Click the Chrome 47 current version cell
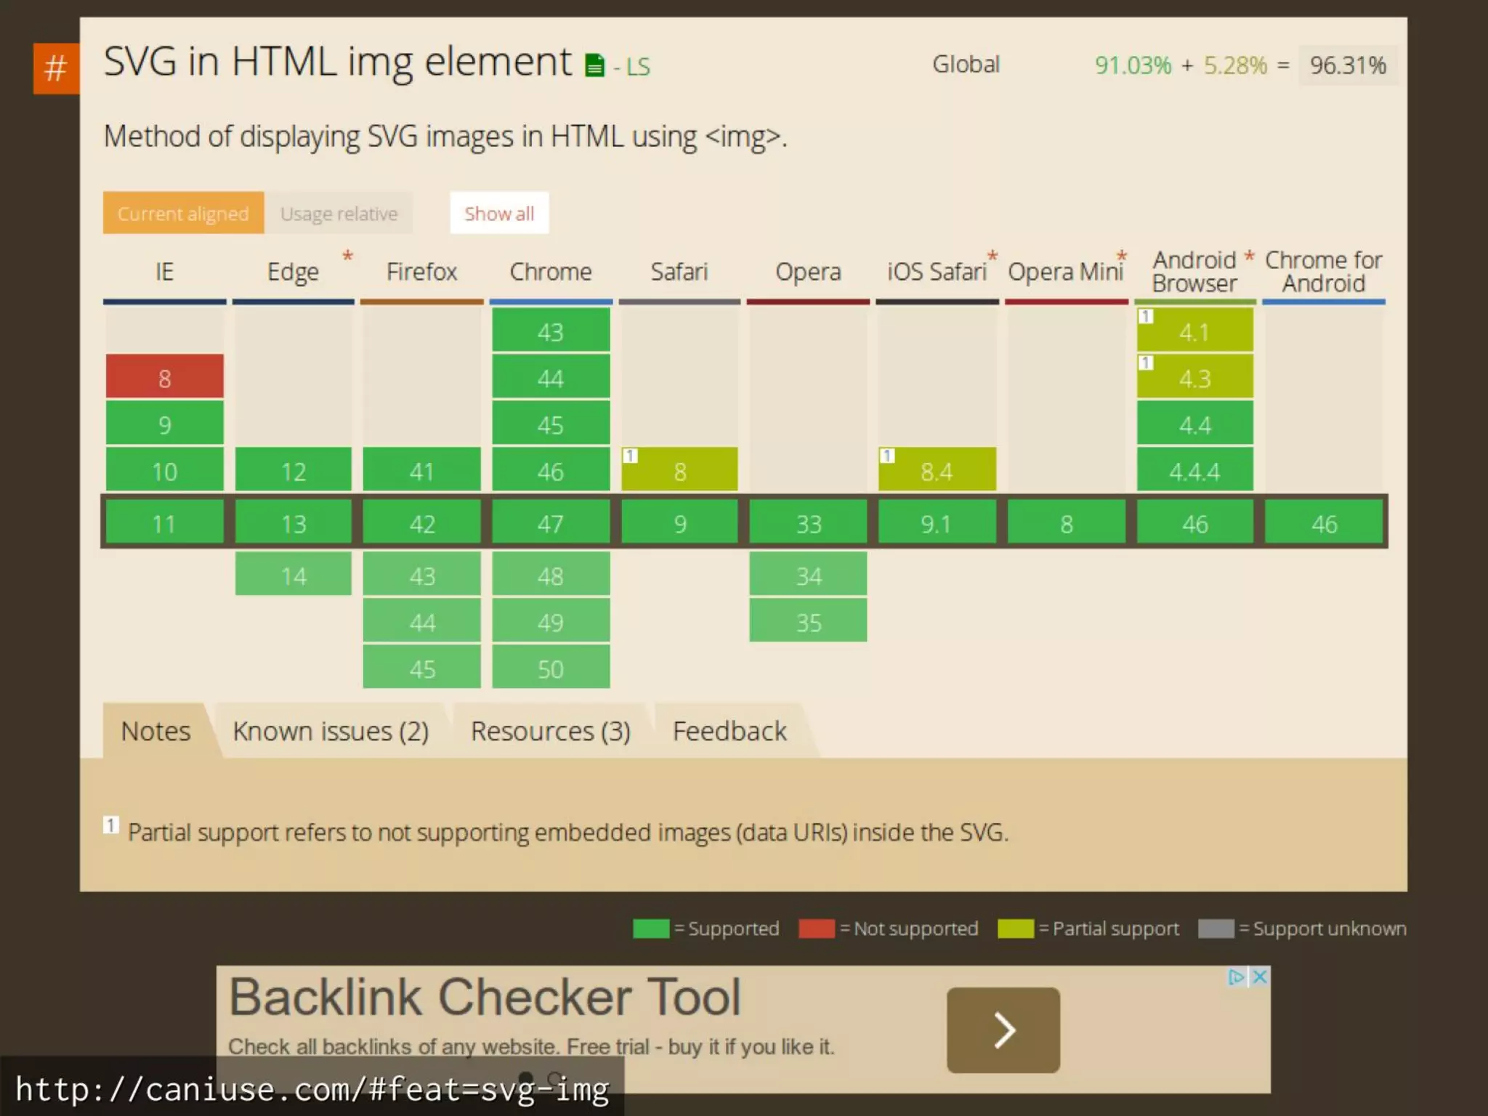 point(550,523)
